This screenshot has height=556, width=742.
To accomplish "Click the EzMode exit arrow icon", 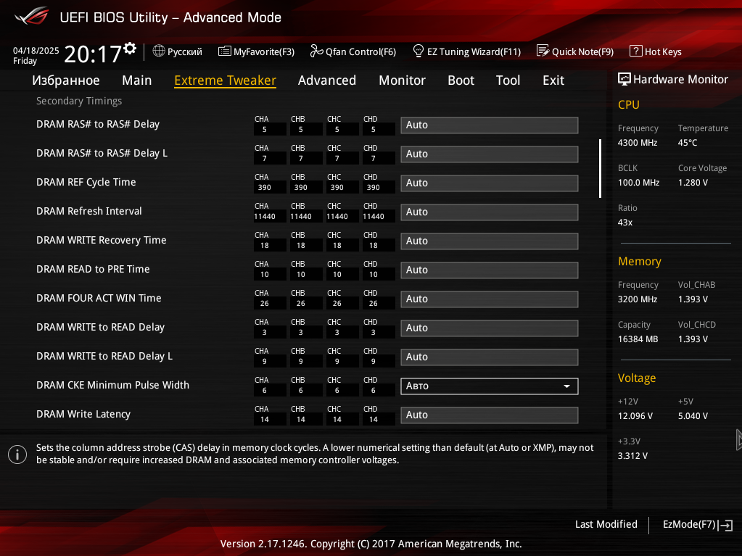I will point(725,525).
